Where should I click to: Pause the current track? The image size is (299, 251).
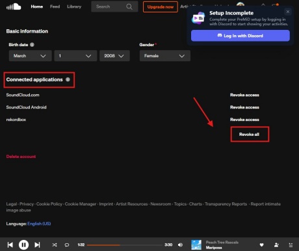coord(23,244)
